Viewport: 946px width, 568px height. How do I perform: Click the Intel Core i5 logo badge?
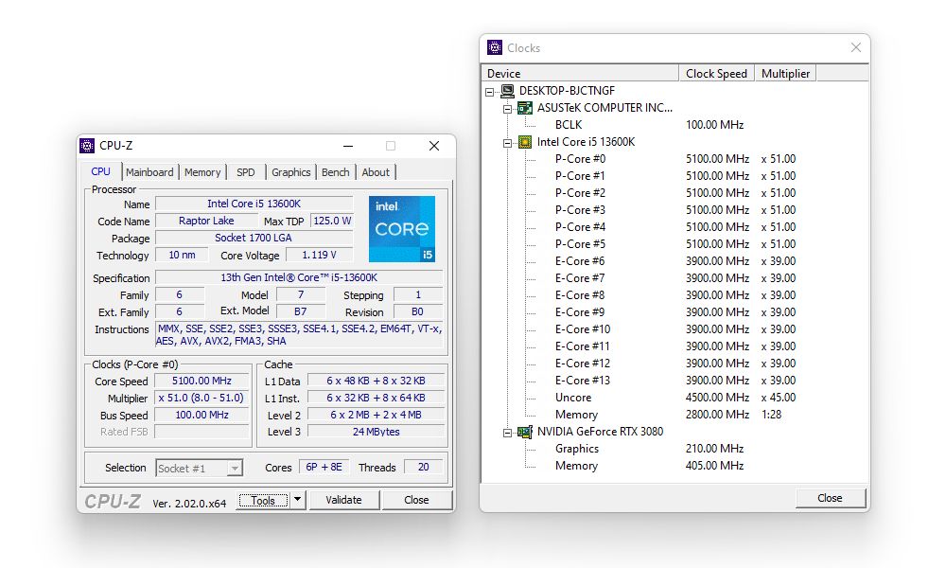click(x=402, y=229)
